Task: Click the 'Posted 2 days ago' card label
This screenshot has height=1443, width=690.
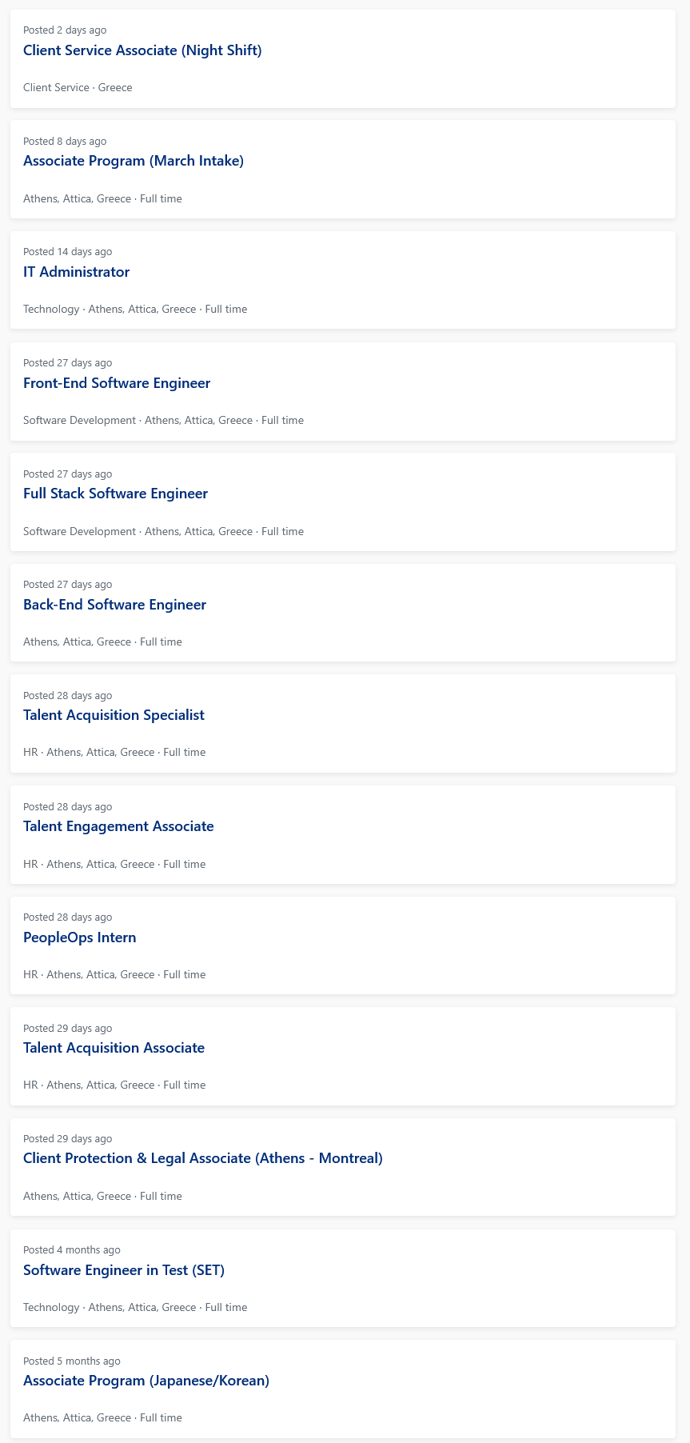Action: coord(65,30)
